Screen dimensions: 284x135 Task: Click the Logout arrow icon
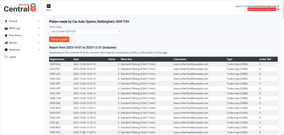coord(6,57)
